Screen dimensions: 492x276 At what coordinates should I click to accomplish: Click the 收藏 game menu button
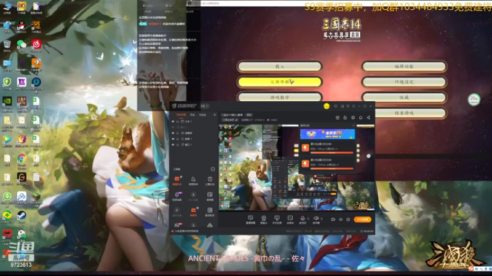(404, 98)
